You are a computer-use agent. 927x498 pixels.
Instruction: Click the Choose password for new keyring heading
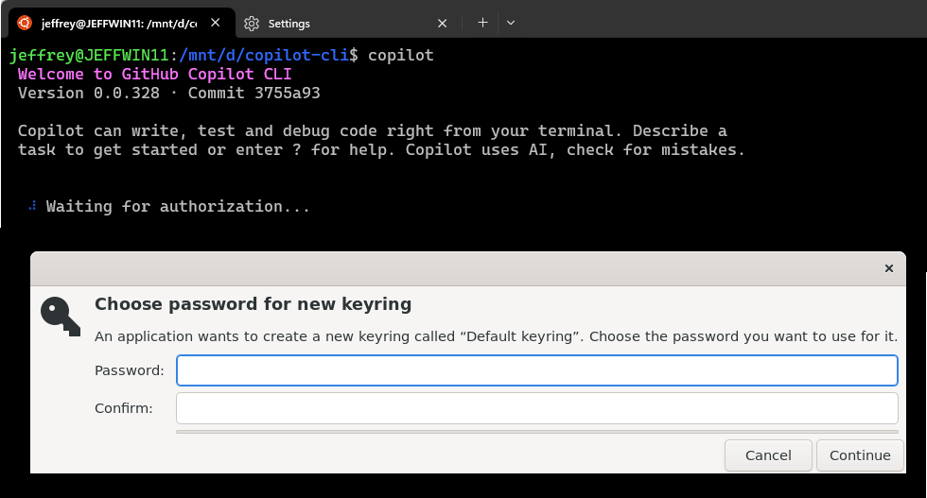pyautogui.click(x=253, y=304)
